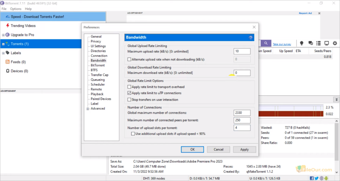Click the purple search magnifier button
Image resolution: width=340 pixels, height=181 pixels.
266,43
